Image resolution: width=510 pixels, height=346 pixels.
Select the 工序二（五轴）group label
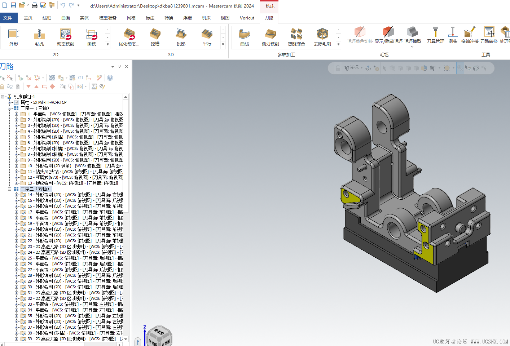tap(35, 189)
